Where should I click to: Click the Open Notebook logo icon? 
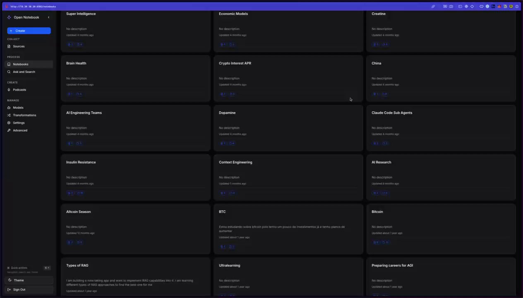coord(9,17)
